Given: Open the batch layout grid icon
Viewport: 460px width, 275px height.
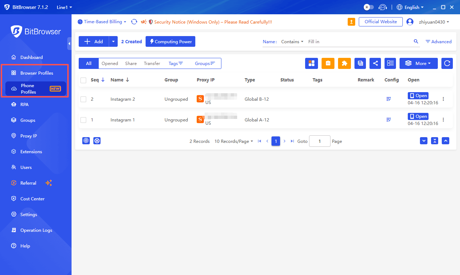Looking at the screenshot, I should pos(311,63).
